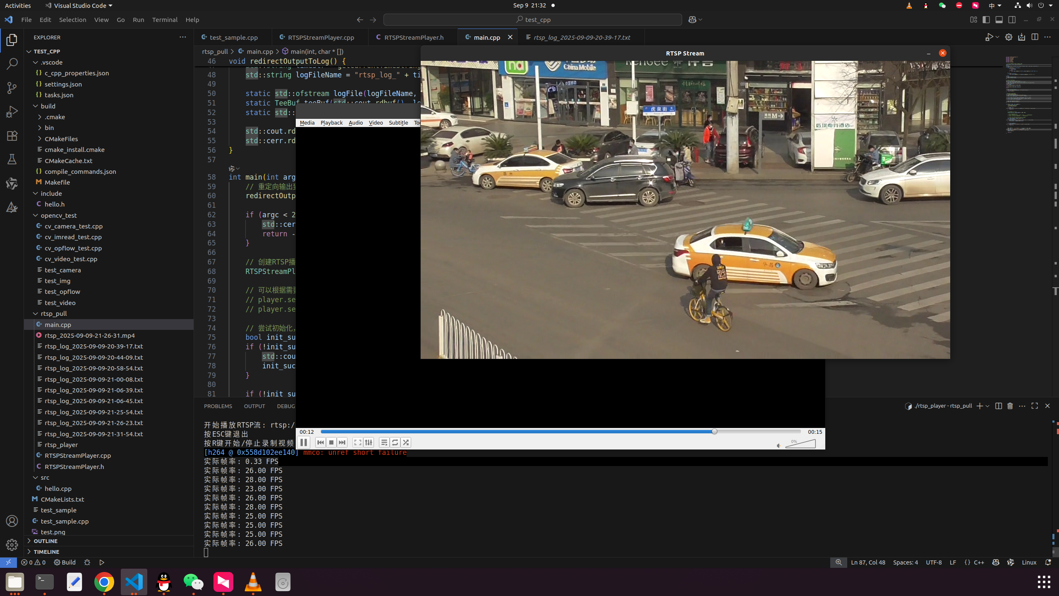
Task: Click the notifications bell in status bar
Action: pos(1048,562)
